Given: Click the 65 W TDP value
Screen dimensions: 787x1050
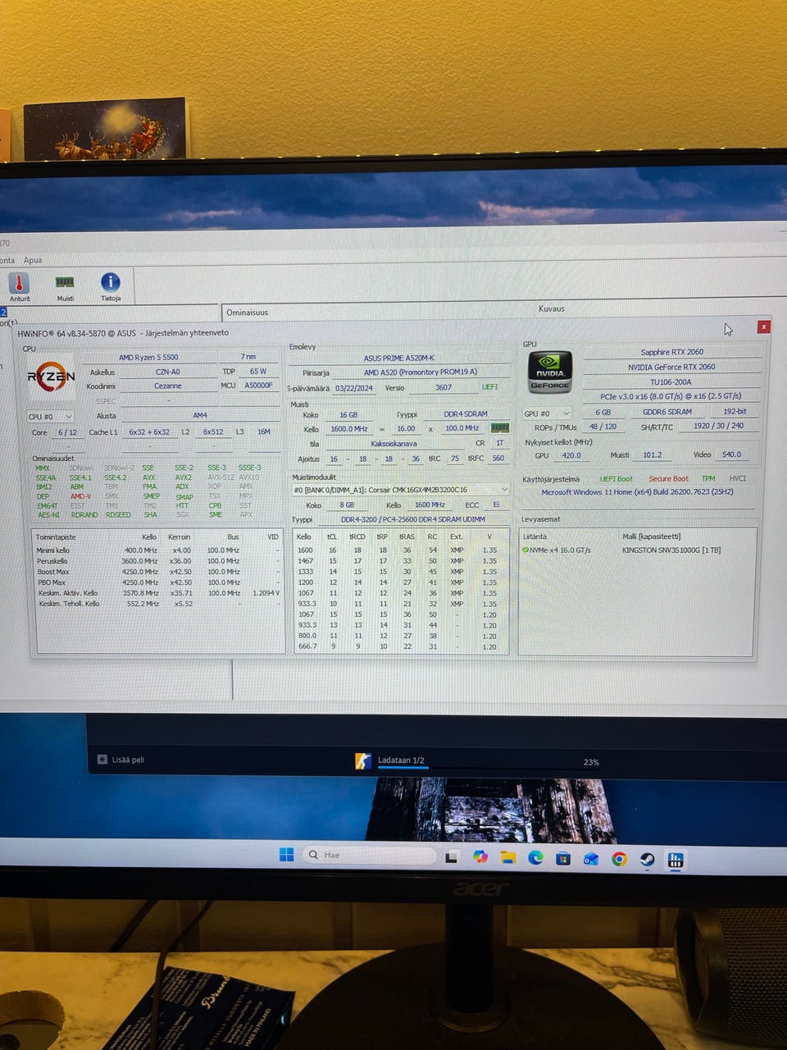Looking at the screenshot, I should (258, 371).
